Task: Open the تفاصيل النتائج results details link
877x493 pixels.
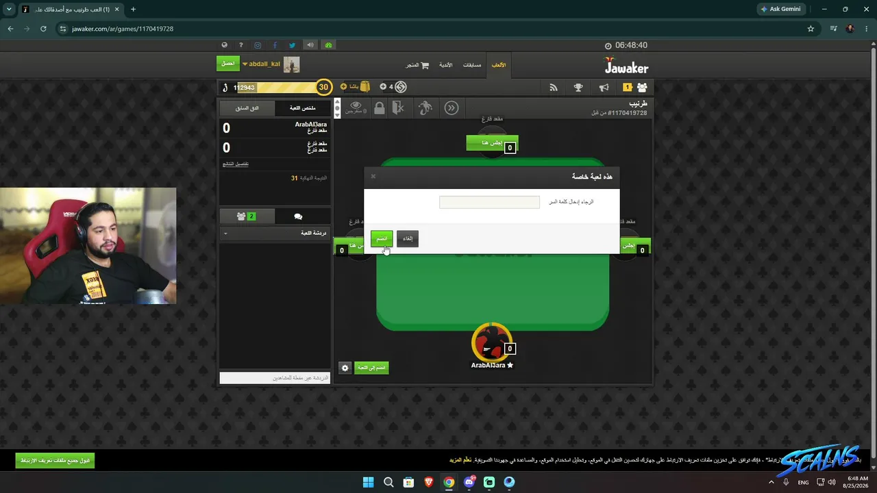Action: [236, 164]
